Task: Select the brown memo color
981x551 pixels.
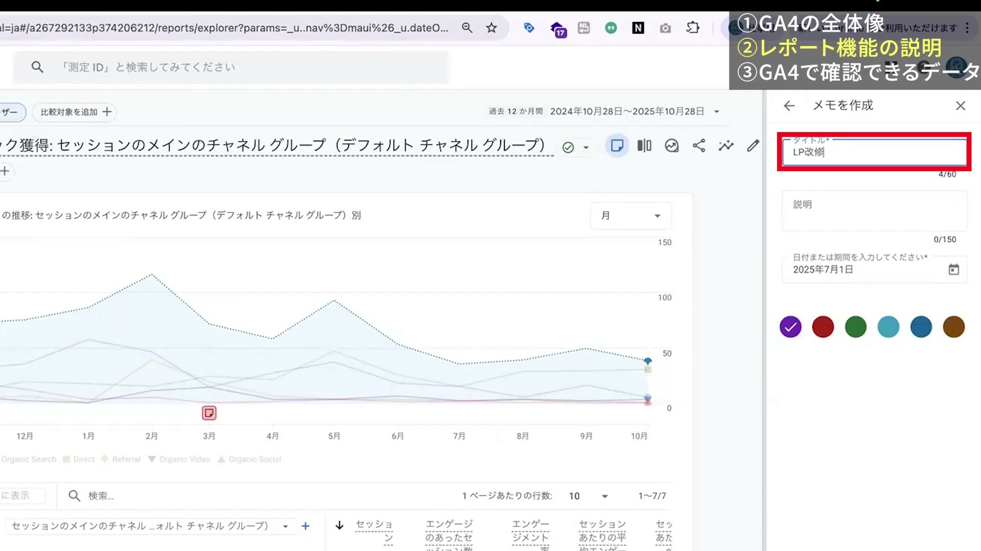Action: [954, 327]
